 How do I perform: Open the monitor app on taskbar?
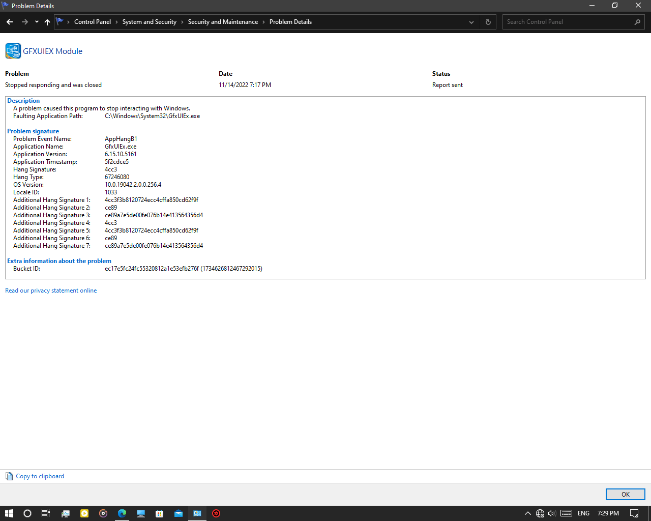pyautogui.click(x=141, y=513)
